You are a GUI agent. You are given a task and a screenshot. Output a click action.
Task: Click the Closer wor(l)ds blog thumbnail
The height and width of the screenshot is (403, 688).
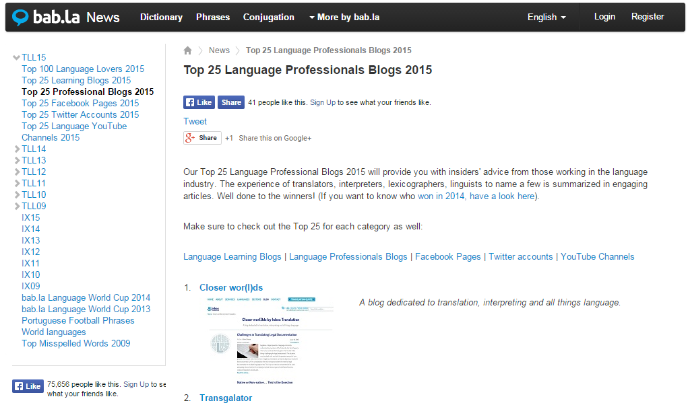(270, 340)
